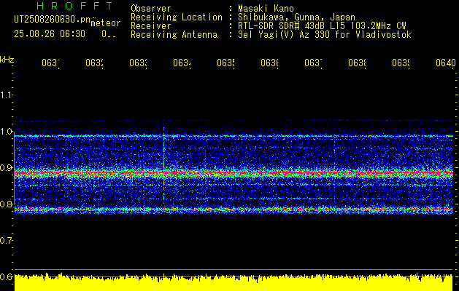Click the HROFFT title text
This screenshot has width=459, height=291.
coord(75,6)
